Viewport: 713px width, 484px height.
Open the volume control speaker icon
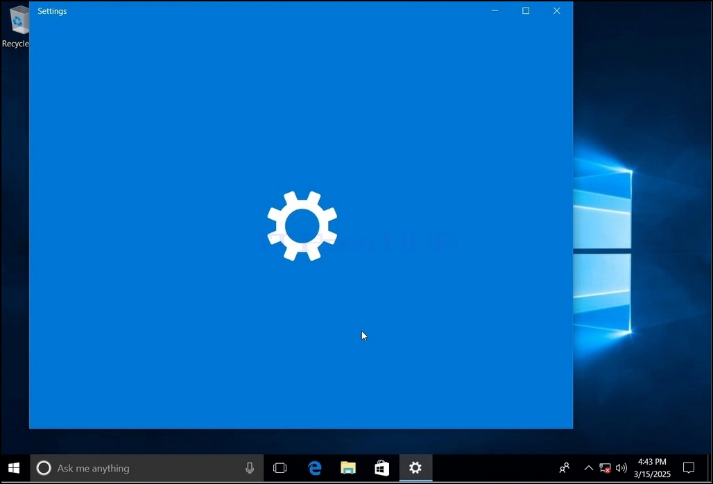coord(621,467)
